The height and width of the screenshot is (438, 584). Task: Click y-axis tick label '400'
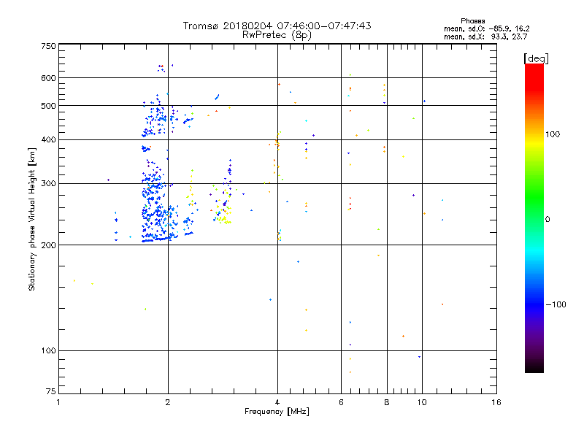point(48,140)
